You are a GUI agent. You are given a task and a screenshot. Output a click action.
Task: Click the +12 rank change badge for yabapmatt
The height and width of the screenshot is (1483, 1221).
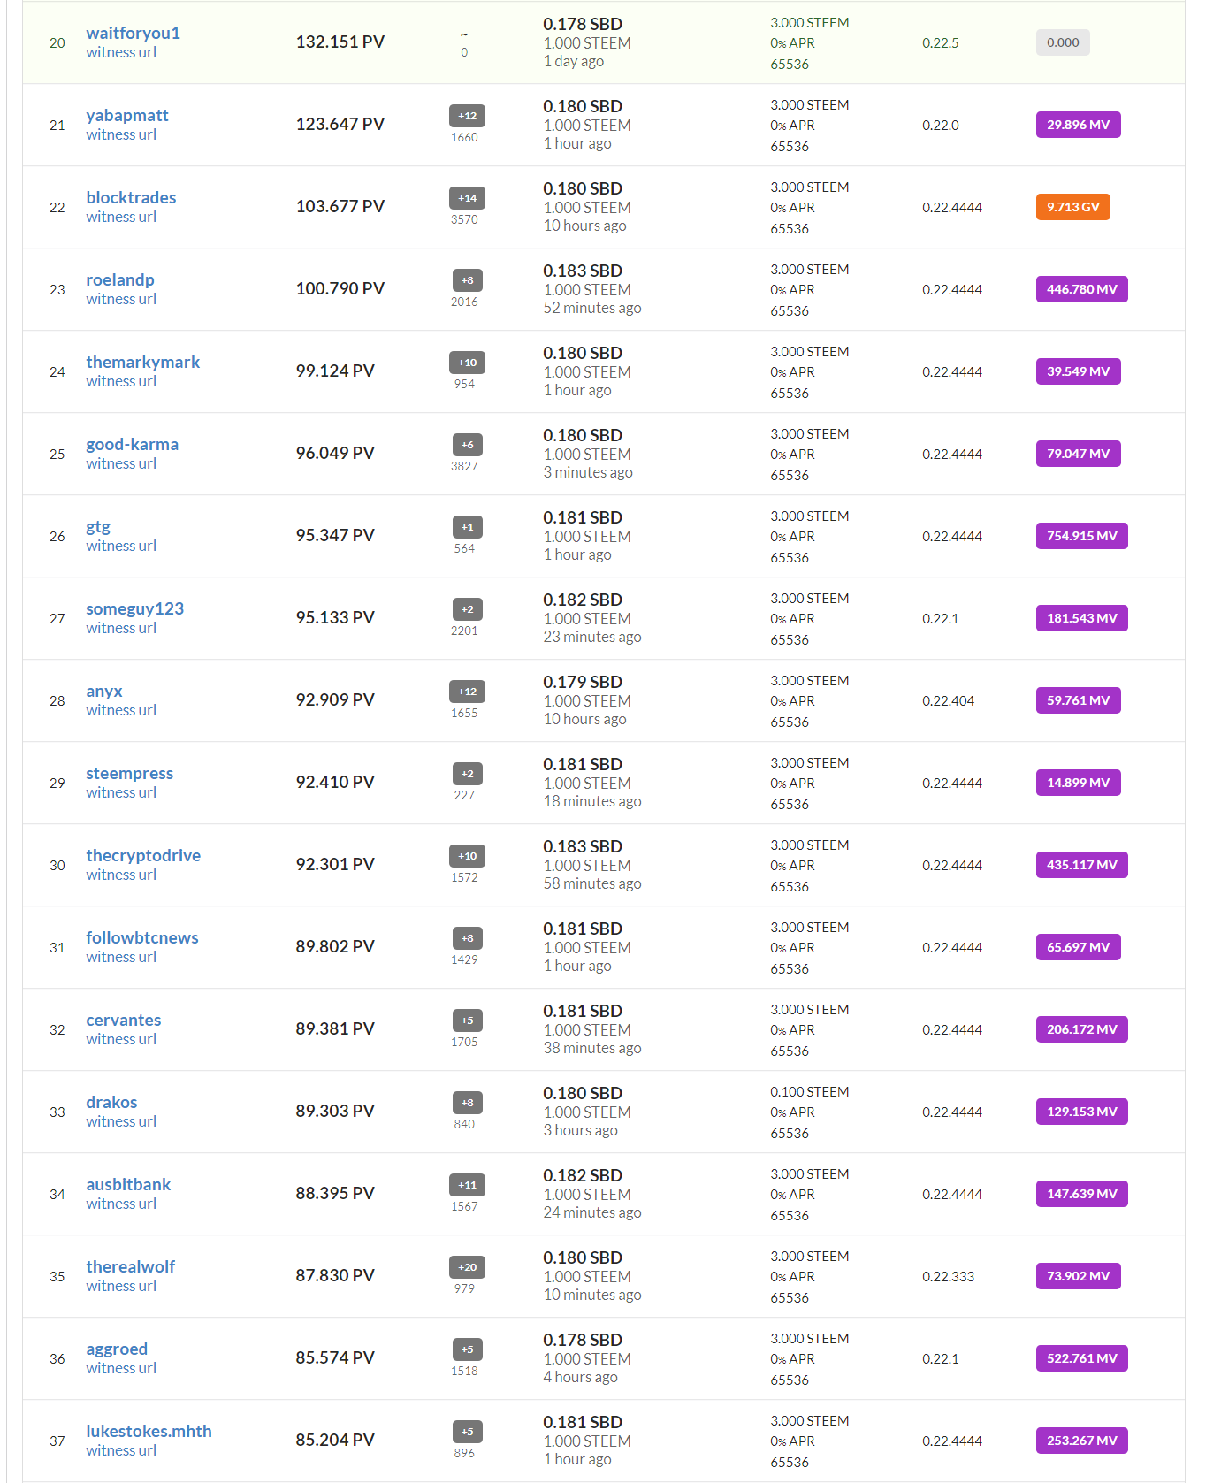click(467, 116)
